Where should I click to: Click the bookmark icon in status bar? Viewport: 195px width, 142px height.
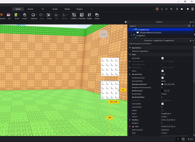(178, 139)
